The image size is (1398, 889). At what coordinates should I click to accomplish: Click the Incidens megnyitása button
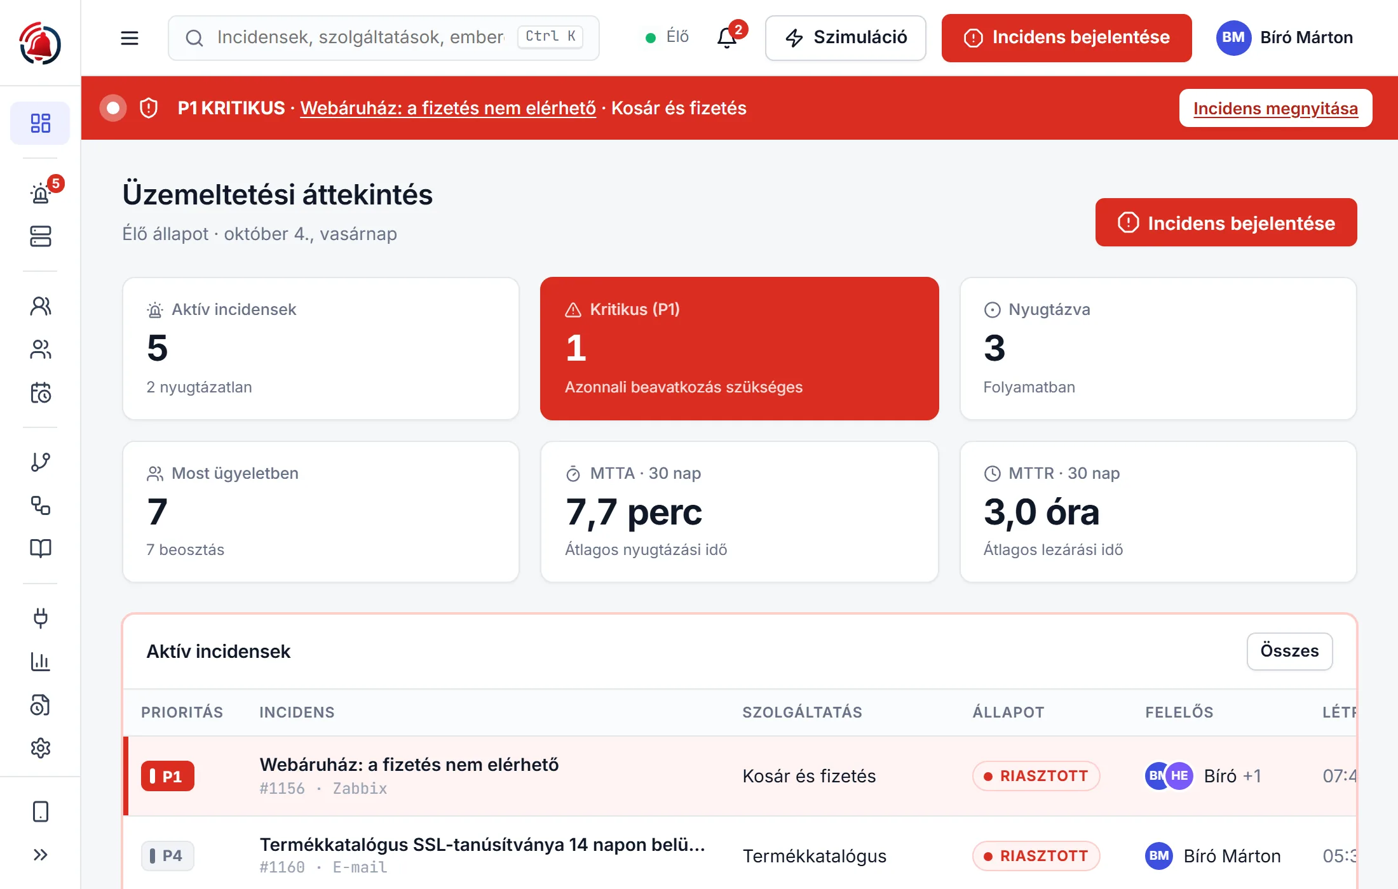tap(1276, 108)
